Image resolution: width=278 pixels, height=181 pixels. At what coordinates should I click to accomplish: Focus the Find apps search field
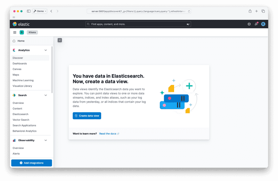(x=138, y=24)
